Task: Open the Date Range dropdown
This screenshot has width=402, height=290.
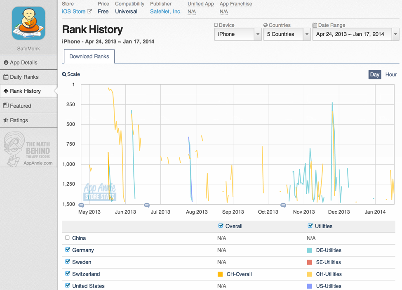Action: [x=355, y=34]
